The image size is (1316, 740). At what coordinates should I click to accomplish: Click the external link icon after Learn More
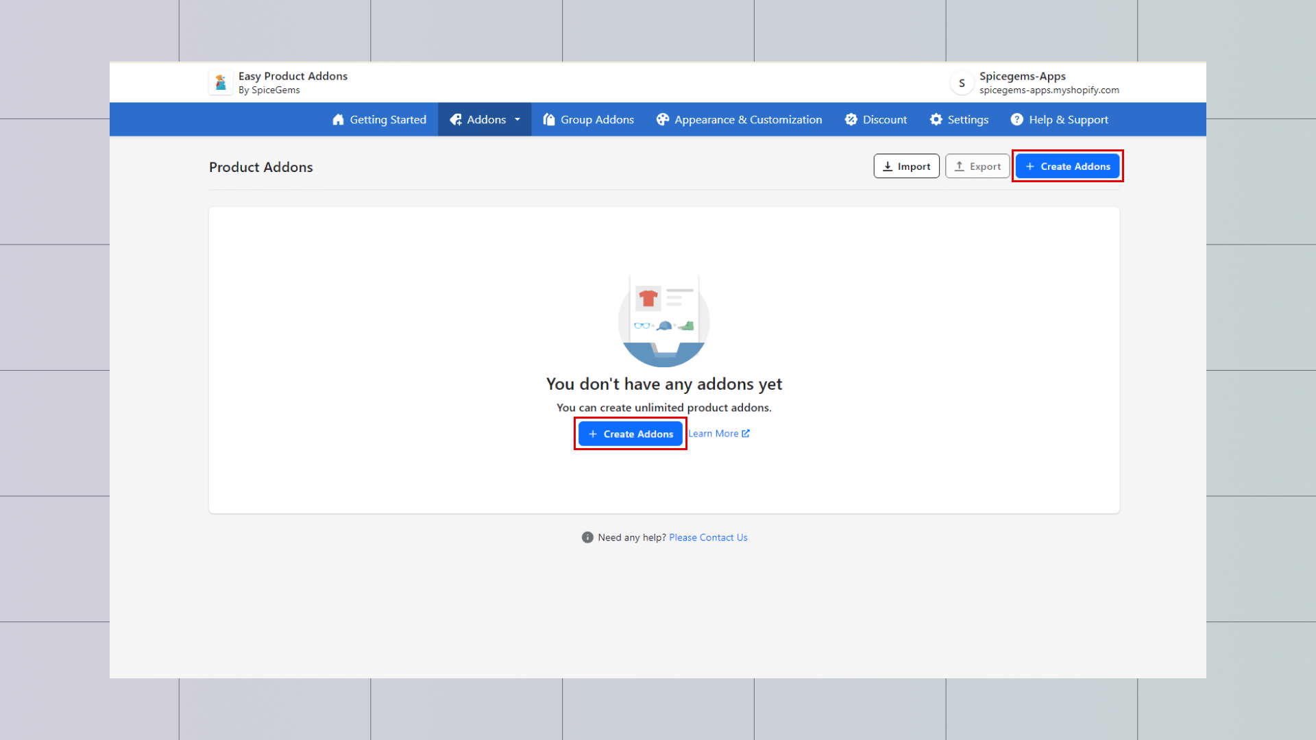click(x=746, y=434)
